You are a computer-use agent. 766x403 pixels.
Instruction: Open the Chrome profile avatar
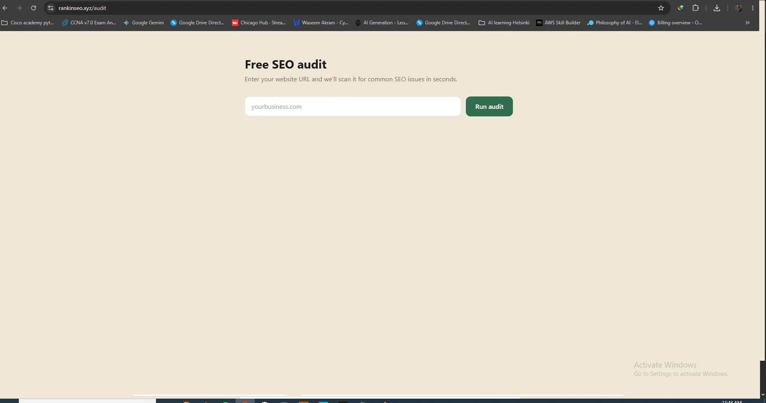pyautogui.click(x=738, y=8)
